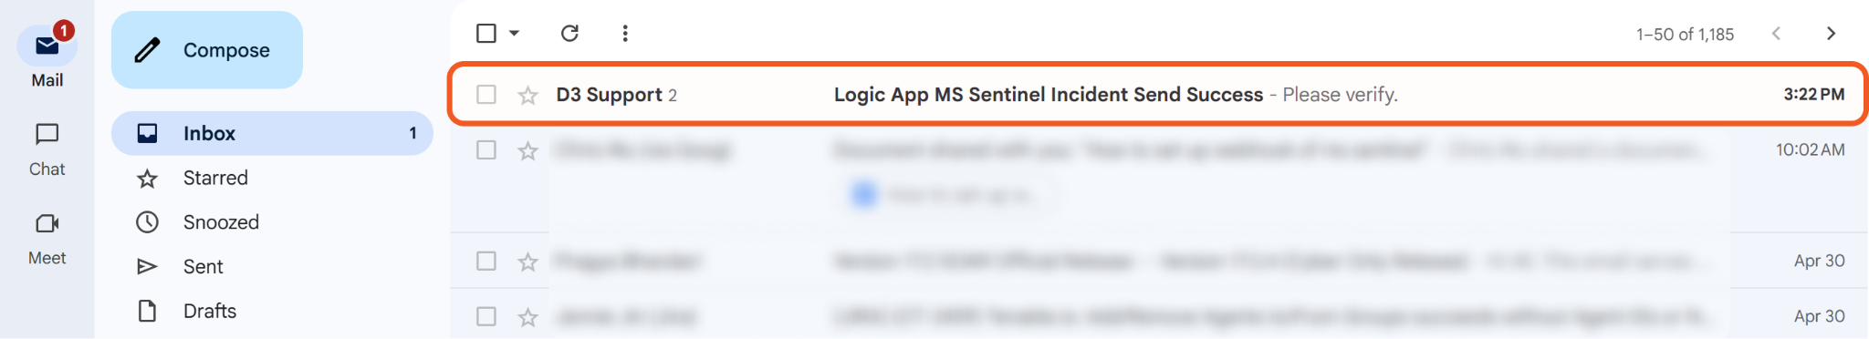Open the three-dot more options menu
Screen dimensions: 1869x339
625,34
